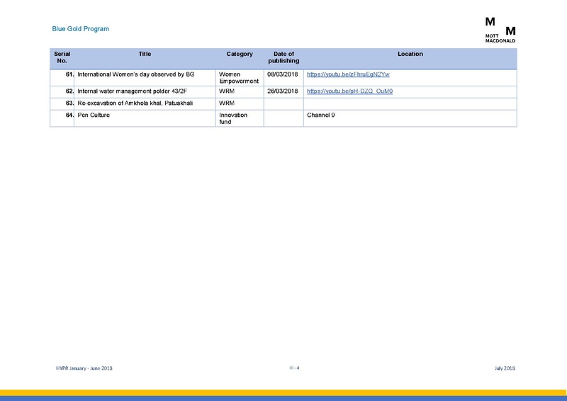
Task: Click the Location column header
Action: pyautogui.click(x=410, y=54)
